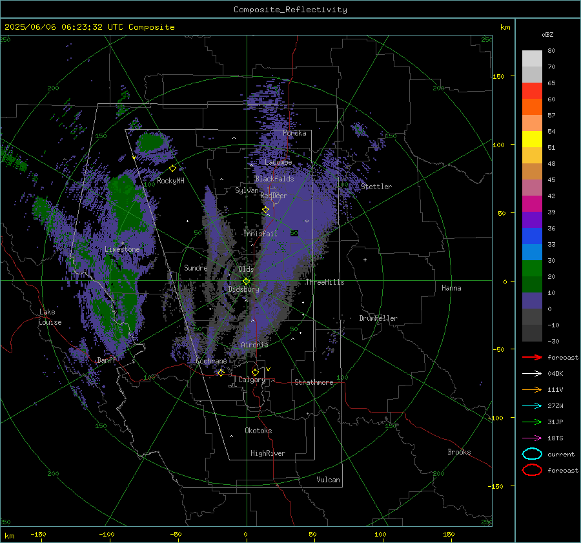Click the Olds town label

click(246, 269)
